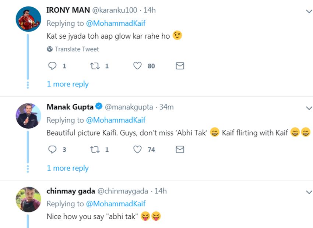Expand the chevron menu on Manak Gupta's tweet
Viewport: 313px width, 228px height.
(309, 108)
